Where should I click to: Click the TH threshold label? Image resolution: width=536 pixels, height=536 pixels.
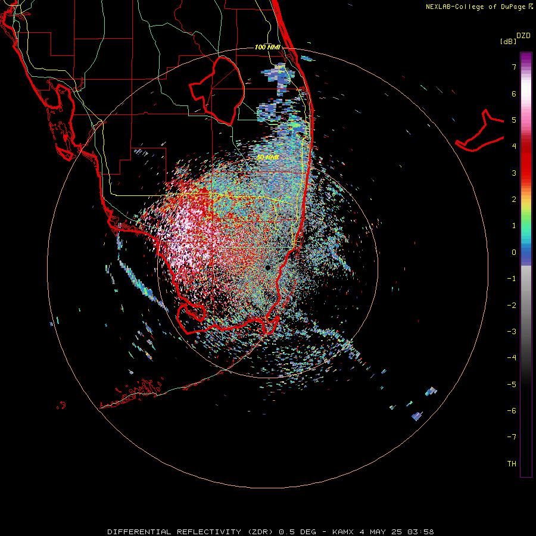tap(512, 464)
